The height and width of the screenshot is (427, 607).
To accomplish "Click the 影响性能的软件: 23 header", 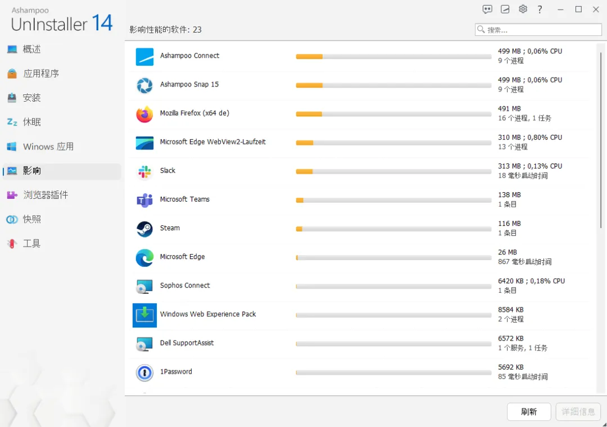I will tap(165, 29).
